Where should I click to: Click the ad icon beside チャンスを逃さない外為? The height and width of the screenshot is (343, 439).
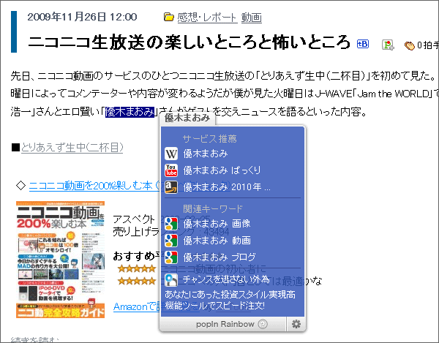tap(171, 280)
